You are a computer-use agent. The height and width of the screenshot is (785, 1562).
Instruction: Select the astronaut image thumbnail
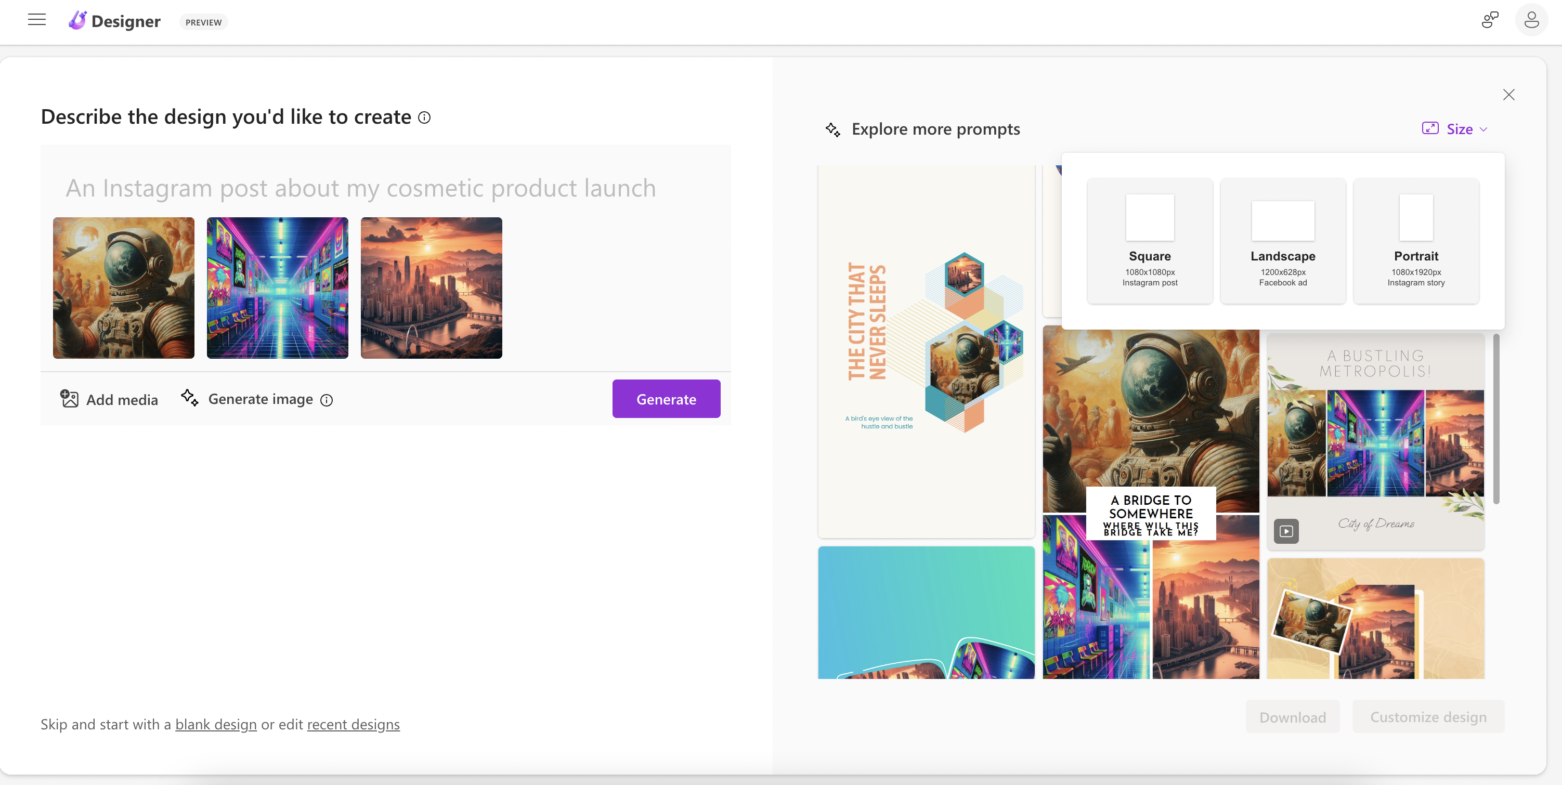[124, 288]
